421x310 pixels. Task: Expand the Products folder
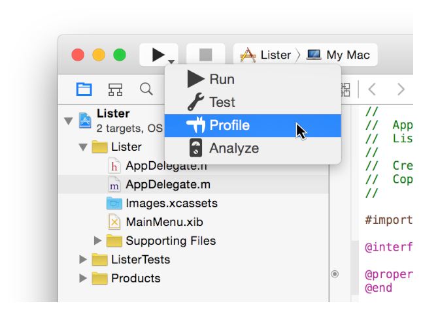point(82,279)
